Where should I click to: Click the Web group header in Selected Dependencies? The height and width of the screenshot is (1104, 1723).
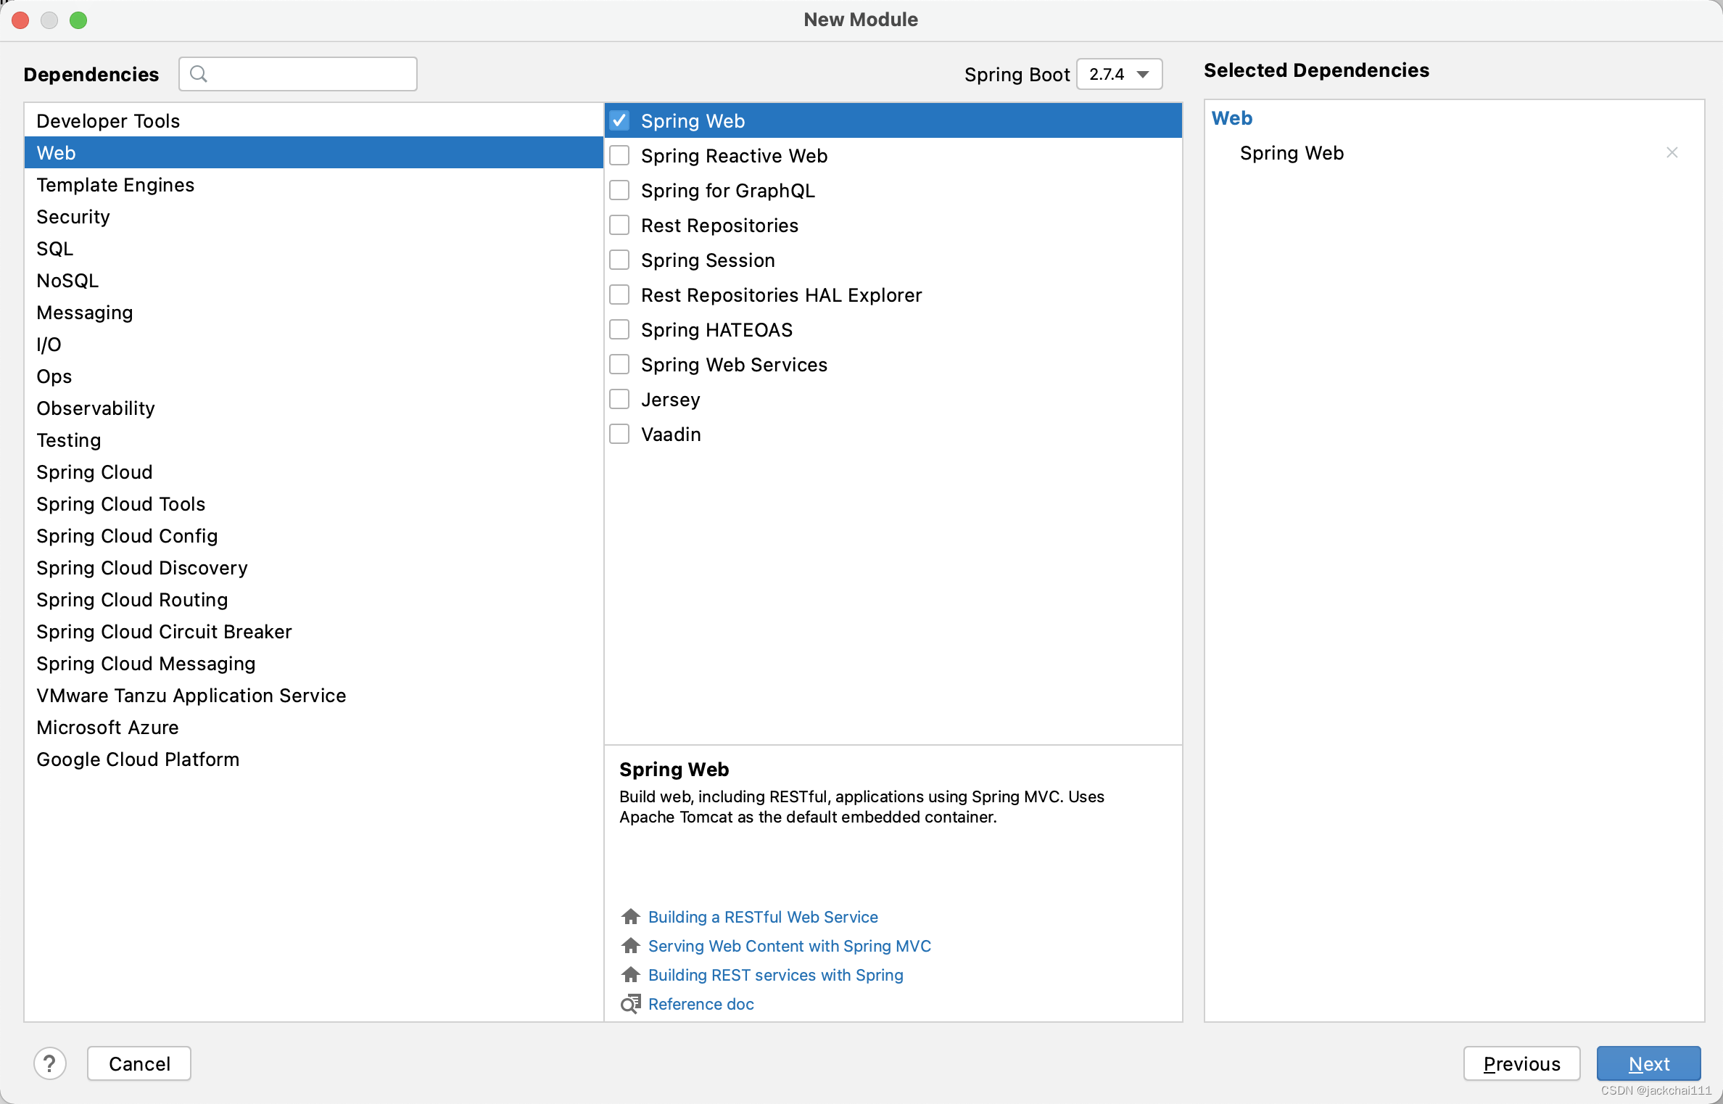1232,118
